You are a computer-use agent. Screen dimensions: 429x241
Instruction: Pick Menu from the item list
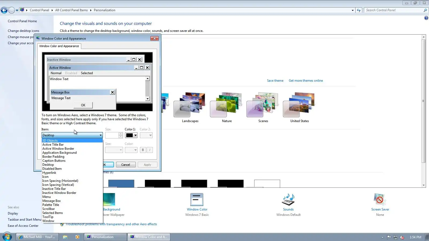point(72,197)
